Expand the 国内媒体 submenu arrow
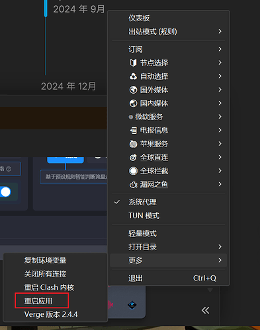 (220, 103)
